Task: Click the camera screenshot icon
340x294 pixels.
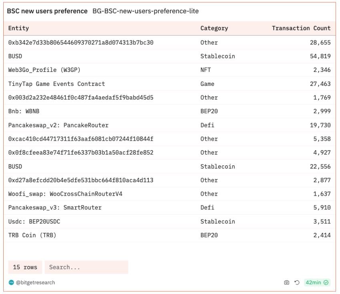Action: (286, 282)
